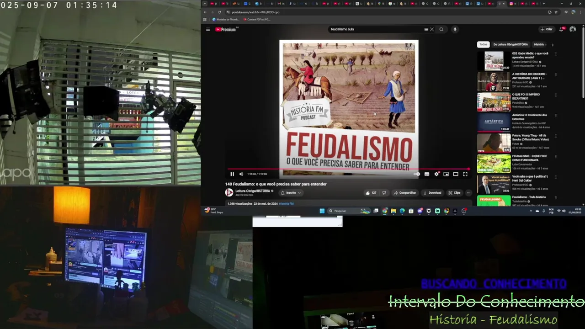Open the more actions ellipsis under the video
The height and width of the screenshot is (329, 585).
(x=468, y=193)
